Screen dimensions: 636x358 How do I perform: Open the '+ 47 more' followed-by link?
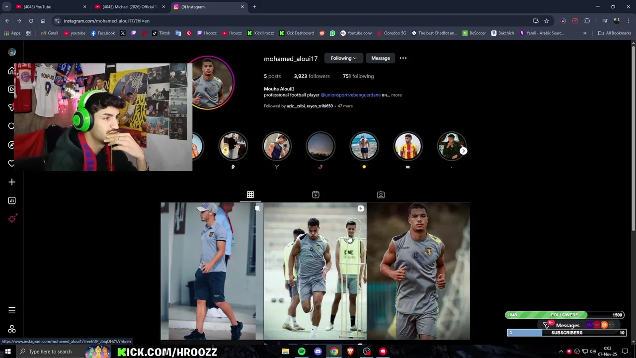tap(343, 106)
